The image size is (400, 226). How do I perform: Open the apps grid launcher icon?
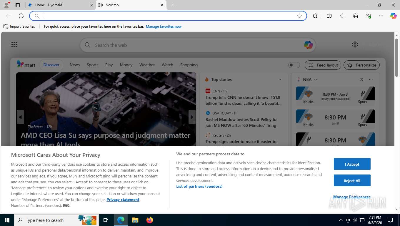[14, 44]
